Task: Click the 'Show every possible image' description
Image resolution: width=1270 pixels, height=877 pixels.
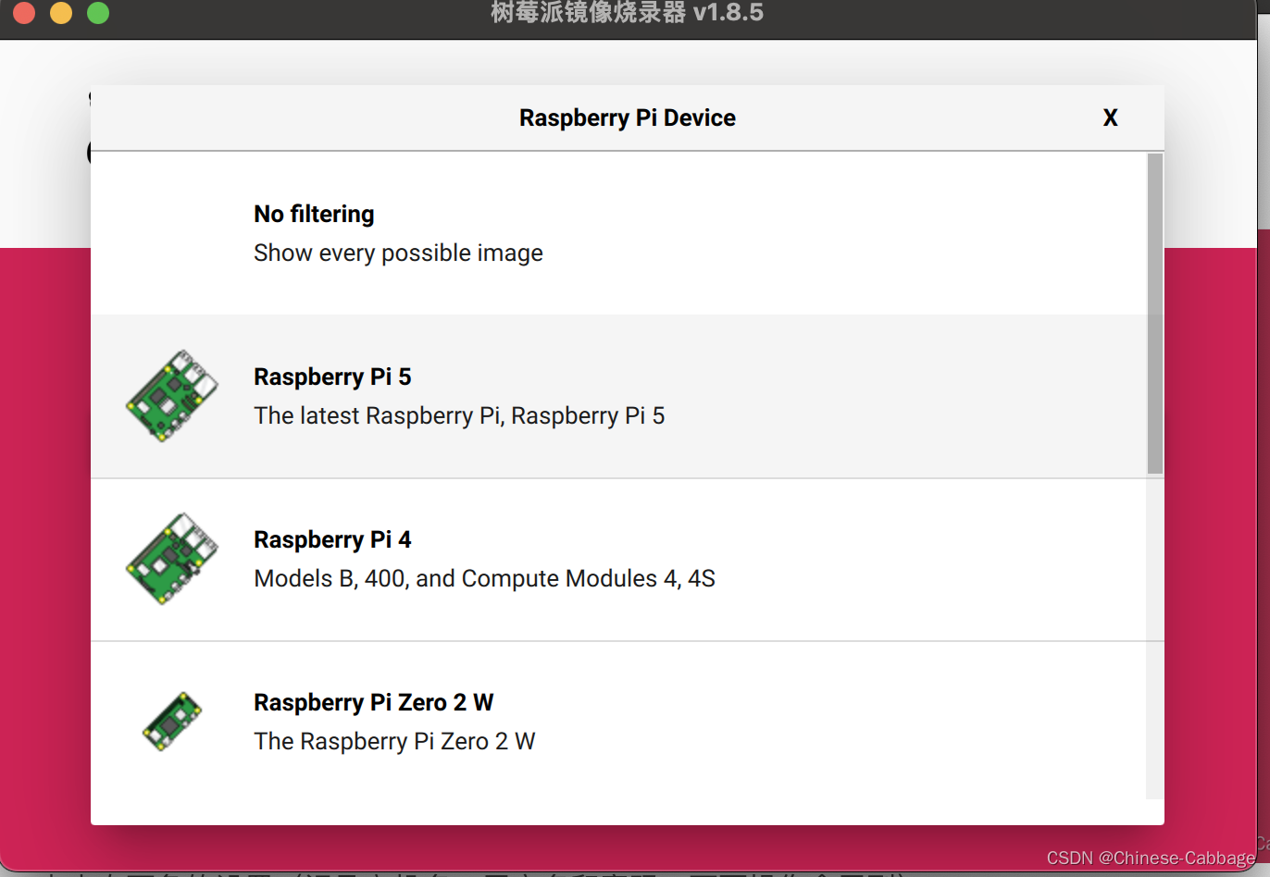Action: [x=398, y=253]
